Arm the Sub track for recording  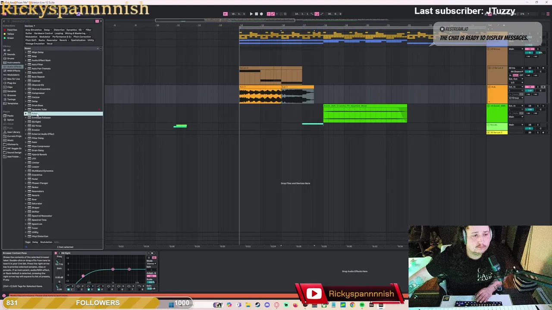pyautogui.click(x=543, y=87)
